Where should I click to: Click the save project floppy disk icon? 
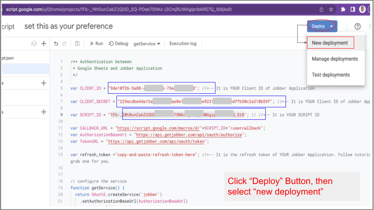pyautogui.click(x=77, y=44)
